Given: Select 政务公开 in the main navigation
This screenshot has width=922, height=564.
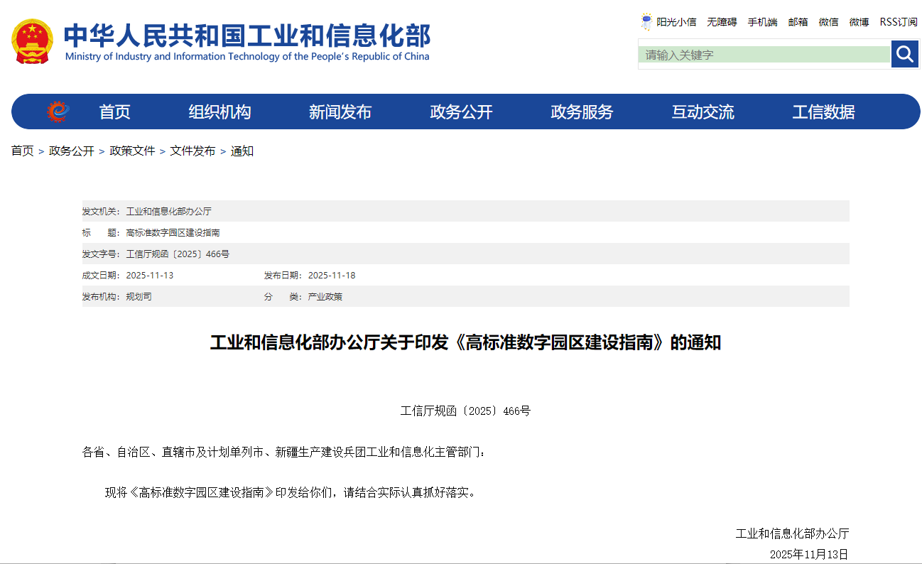Looking at the screenshot, I should coord(461,112).
